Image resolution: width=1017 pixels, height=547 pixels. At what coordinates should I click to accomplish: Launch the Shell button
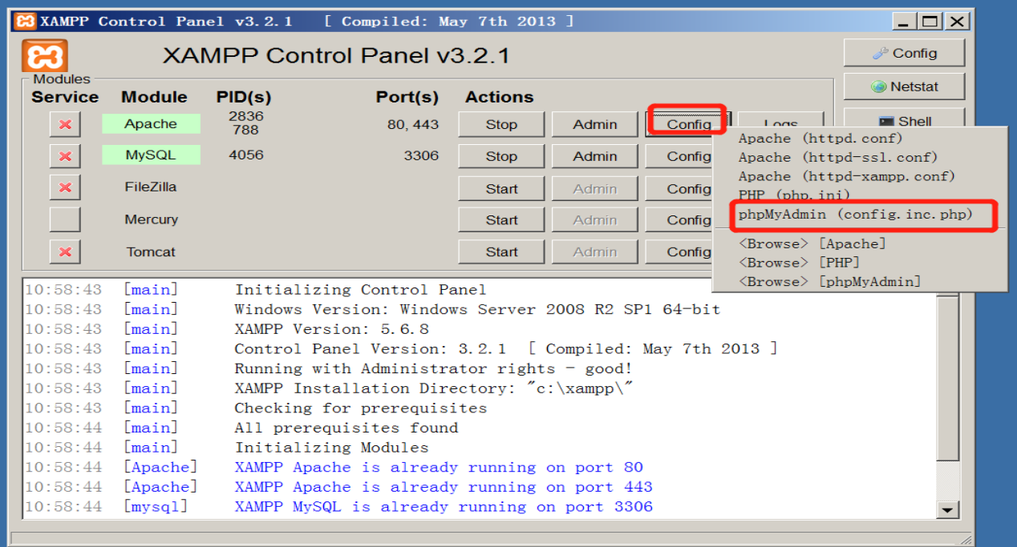pyautogui.click(x=904, y=119)
